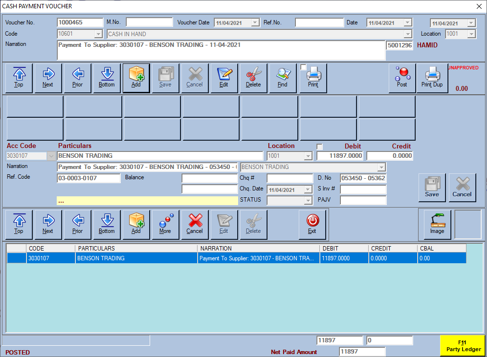The height and width of the screenshot is (357, 487).
Task: Click the Voucher No. field
Action: pyautogui.click(x=80, y=22)
